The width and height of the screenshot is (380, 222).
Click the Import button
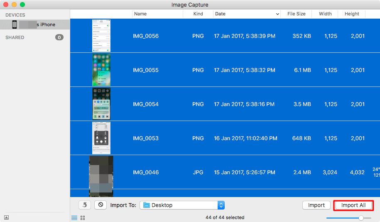click(x=316, y=205)
